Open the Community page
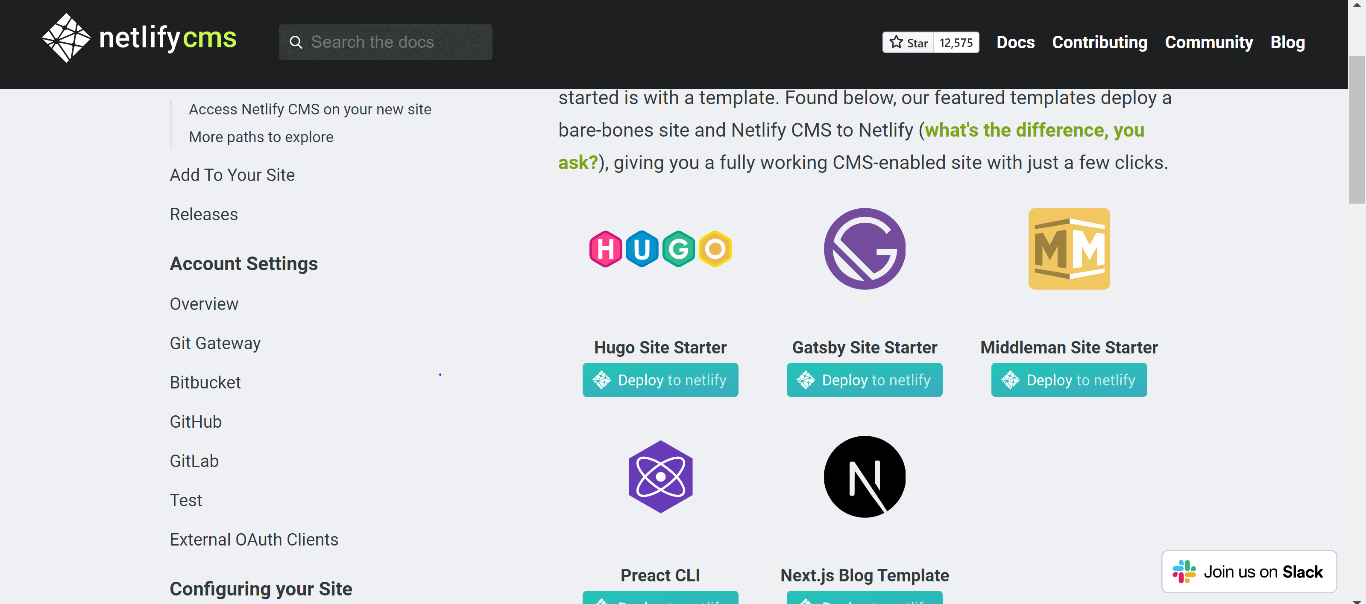The height and width of the screenshot is (604, 1366). [x=1209, y=42]
